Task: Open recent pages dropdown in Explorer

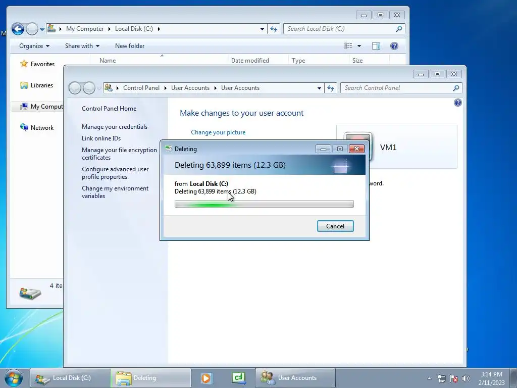Action: (x=42, y=29)
